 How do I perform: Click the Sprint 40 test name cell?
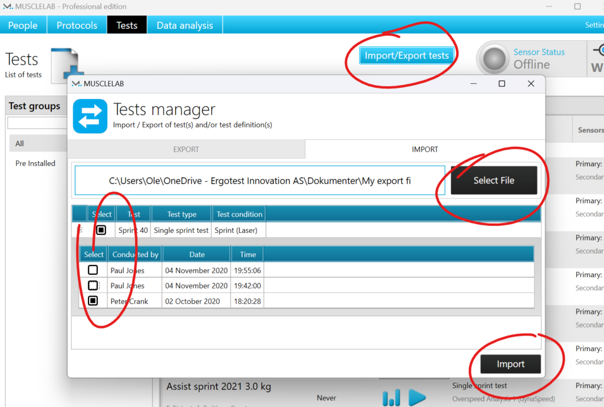coord(133,230)
